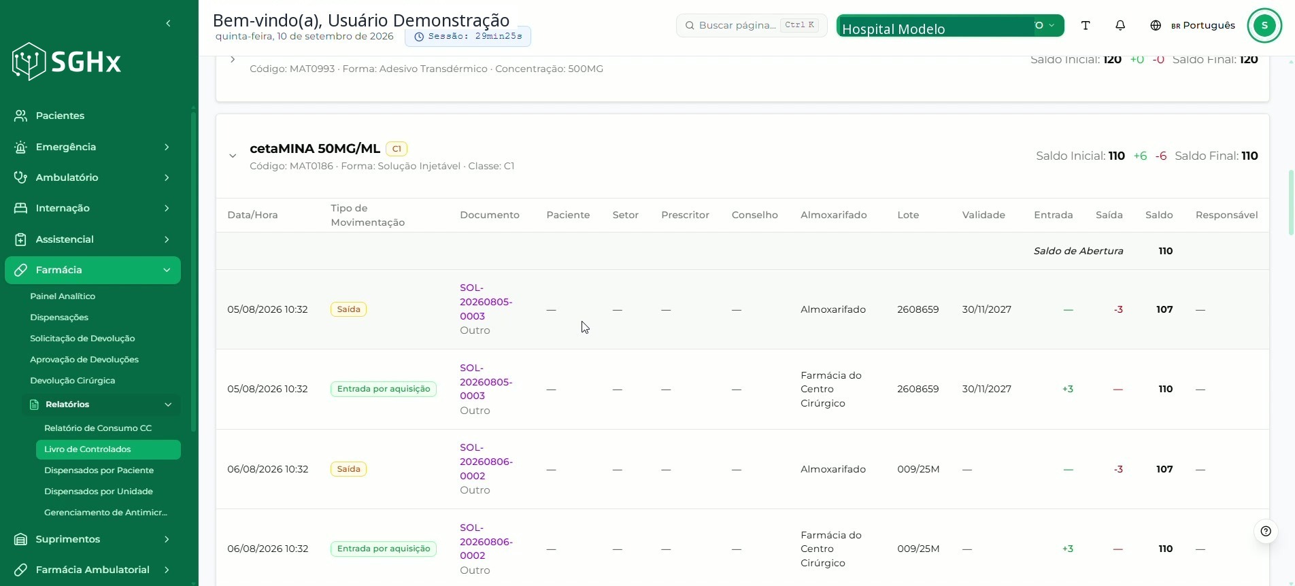Screen dimensions: 1295x586
Task: Click the Internação bed icon
Action: (21, 208)
